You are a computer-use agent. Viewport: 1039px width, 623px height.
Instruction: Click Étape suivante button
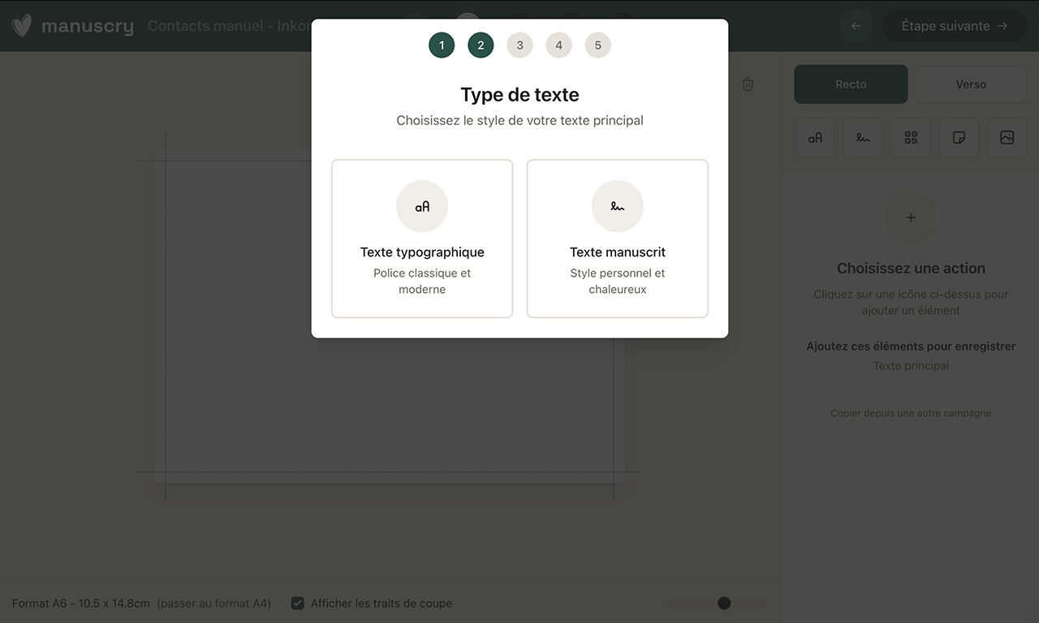point(954,26)
